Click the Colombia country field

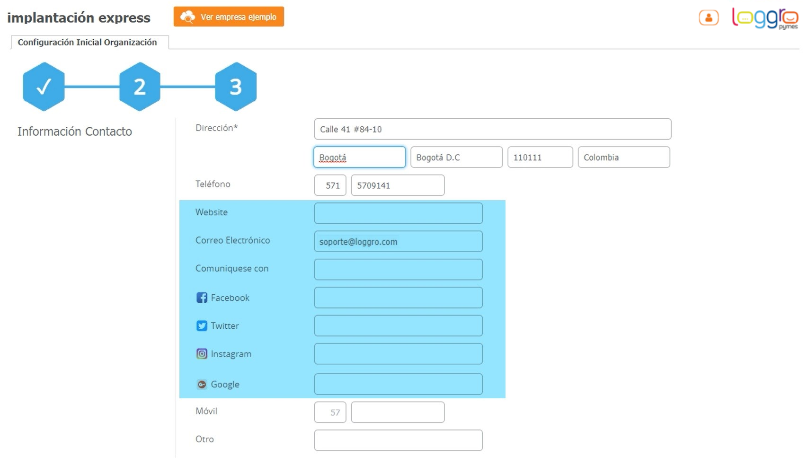coord(624,157)
